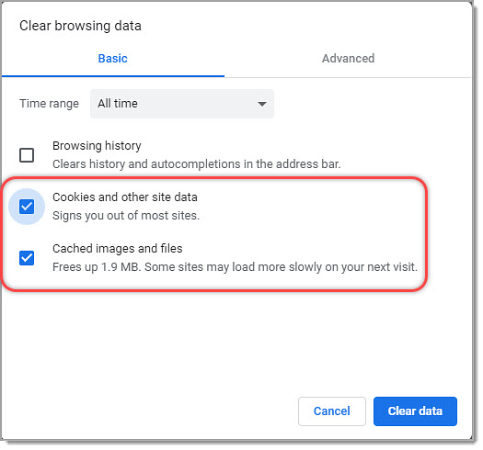Click the Signs you out of most sites text
The width and height of the screenshot is (483, 450).
point(126,216)
